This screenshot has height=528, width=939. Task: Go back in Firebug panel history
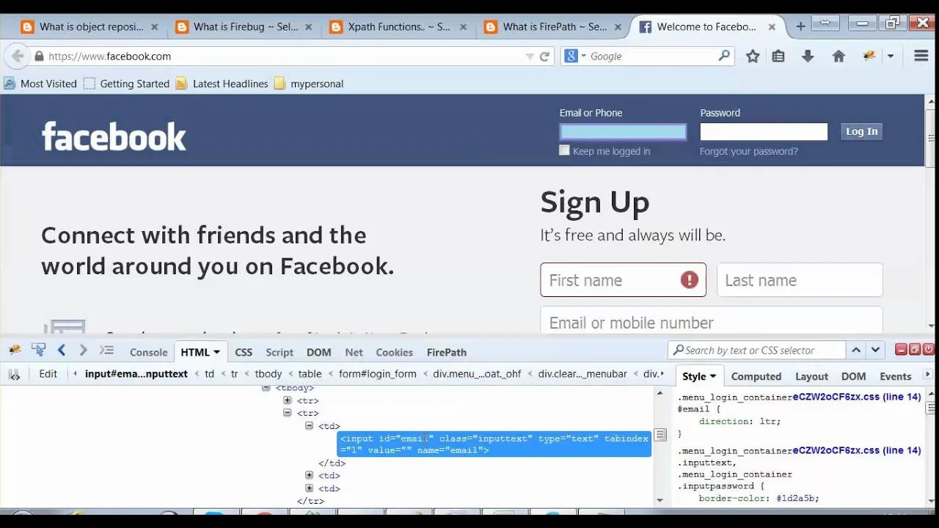(62, 351)
